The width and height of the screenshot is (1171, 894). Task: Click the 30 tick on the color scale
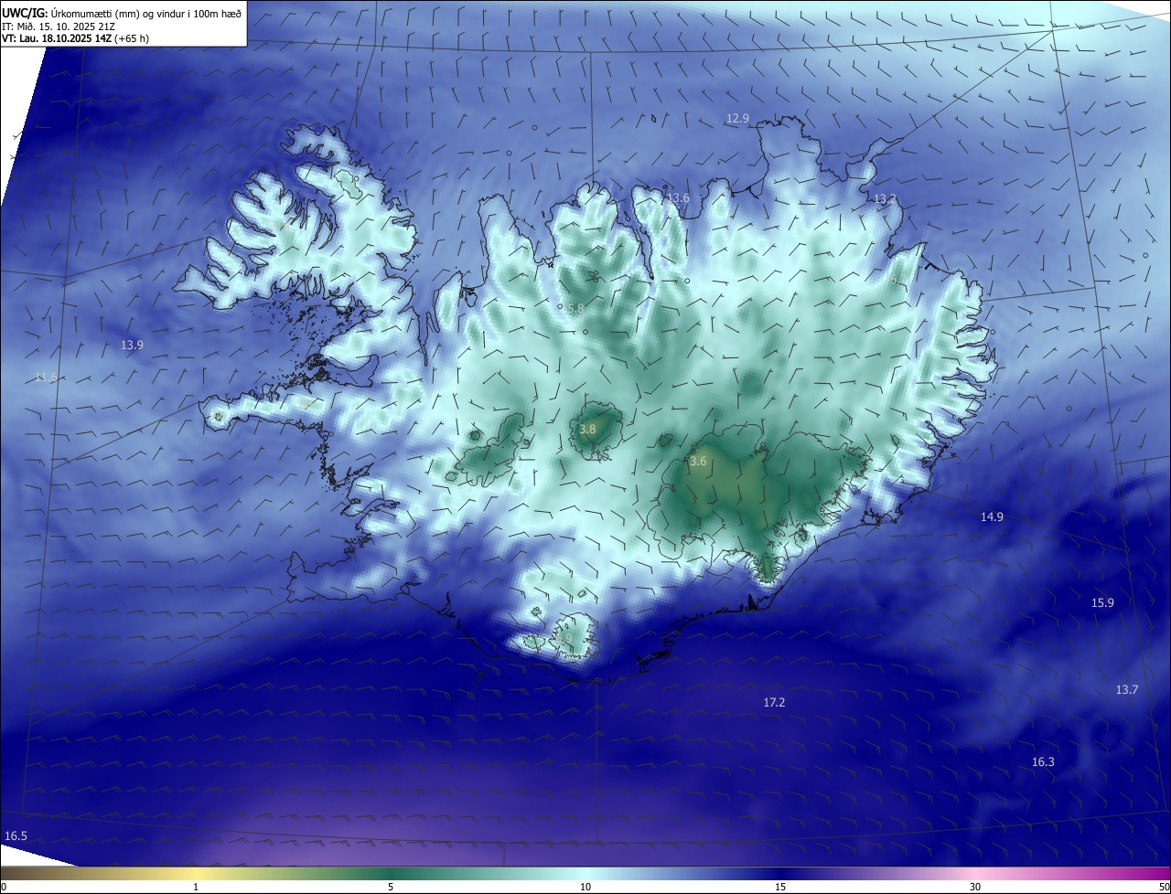point(975,888)
